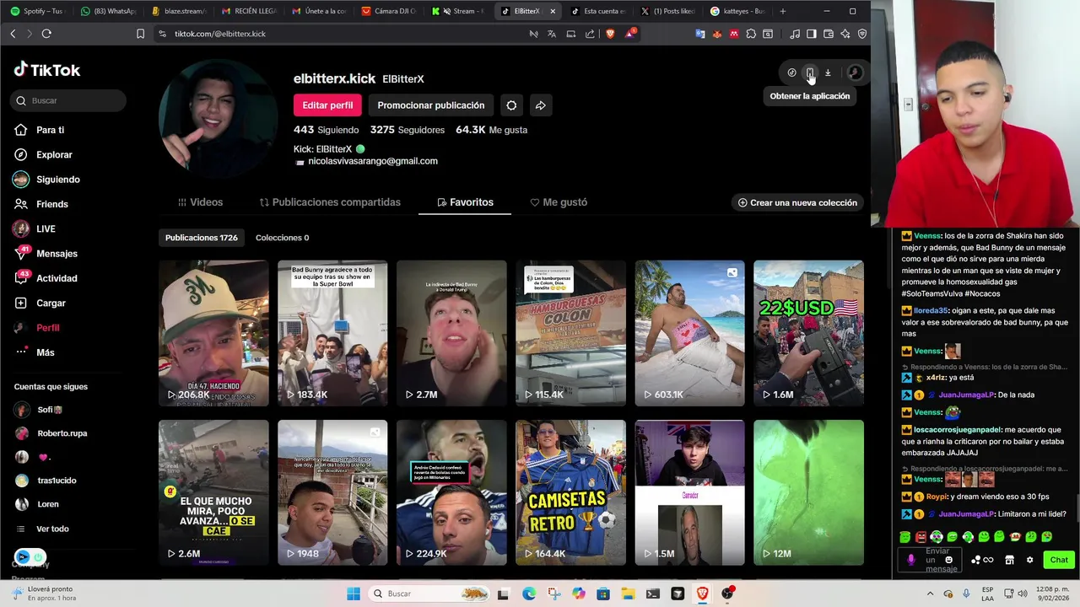Open Brave Wallet icon
This screenshot has height=607, width=1080.
829,34
